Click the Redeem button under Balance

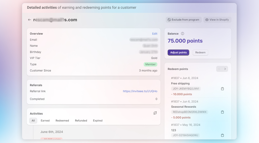point(200,52)
